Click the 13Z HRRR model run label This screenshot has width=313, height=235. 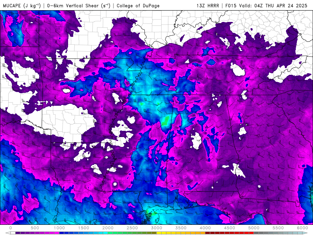pyautogui.click(x=208, y=5)
